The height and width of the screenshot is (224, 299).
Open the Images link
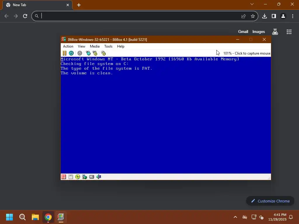259,32
